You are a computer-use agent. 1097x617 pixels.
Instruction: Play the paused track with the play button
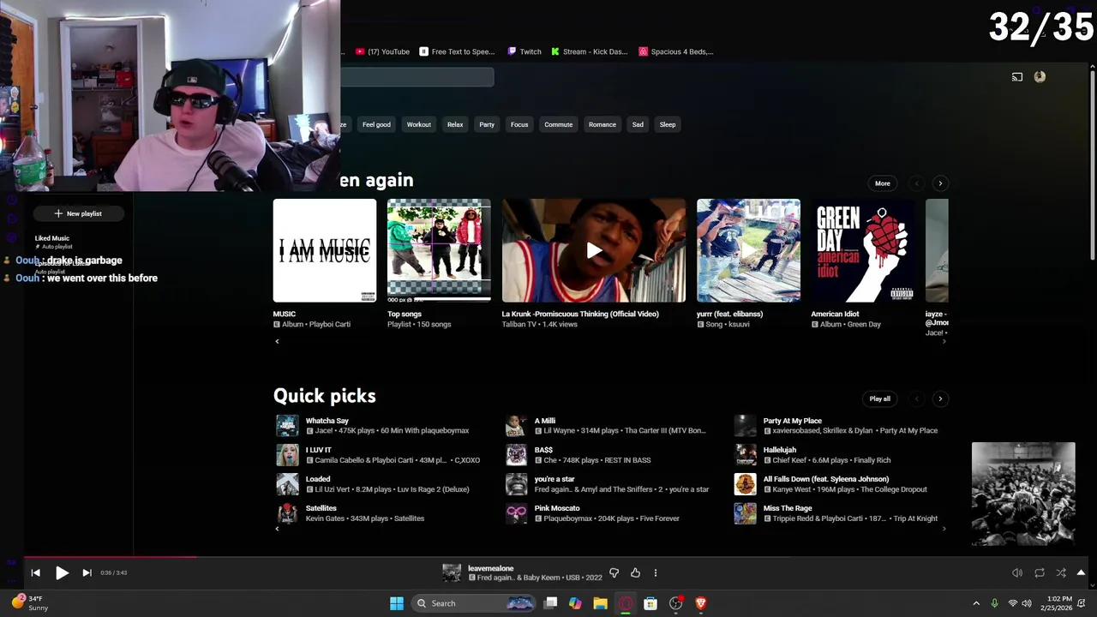coord(62,572)
